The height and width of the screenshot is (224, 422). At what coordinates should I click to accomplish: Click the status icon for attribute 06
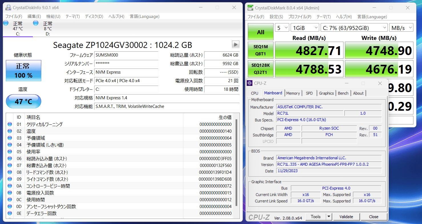[10, 158]
